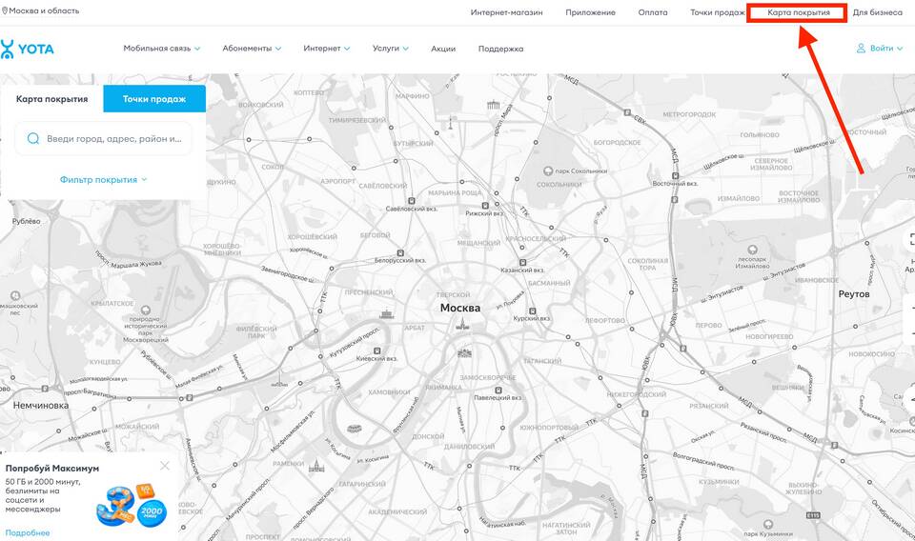Switch to the Точки продаж tab

coord(153,99)
